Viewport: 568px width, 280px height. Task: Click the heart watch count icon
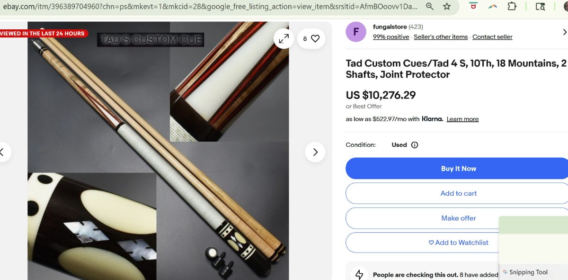coord(311,39)
